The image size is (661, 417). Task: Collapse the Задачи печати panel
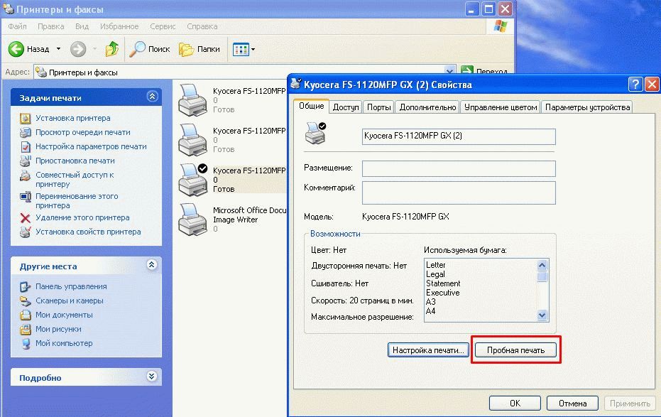tap(152, 97)
